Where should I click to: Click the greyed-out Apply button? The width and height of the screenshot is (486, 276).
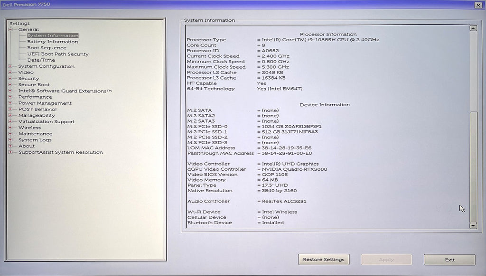click(386, 259)
